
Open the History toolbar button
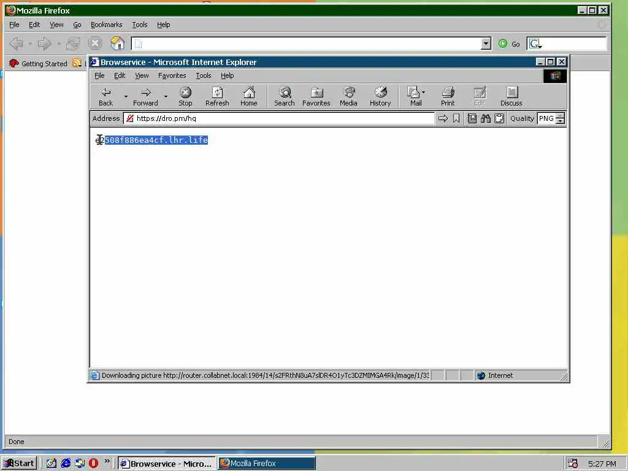380,97
